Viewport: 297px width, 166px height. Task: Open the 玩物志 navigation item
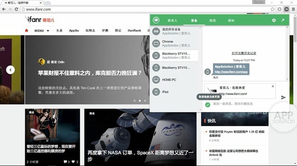coord(90,30)
